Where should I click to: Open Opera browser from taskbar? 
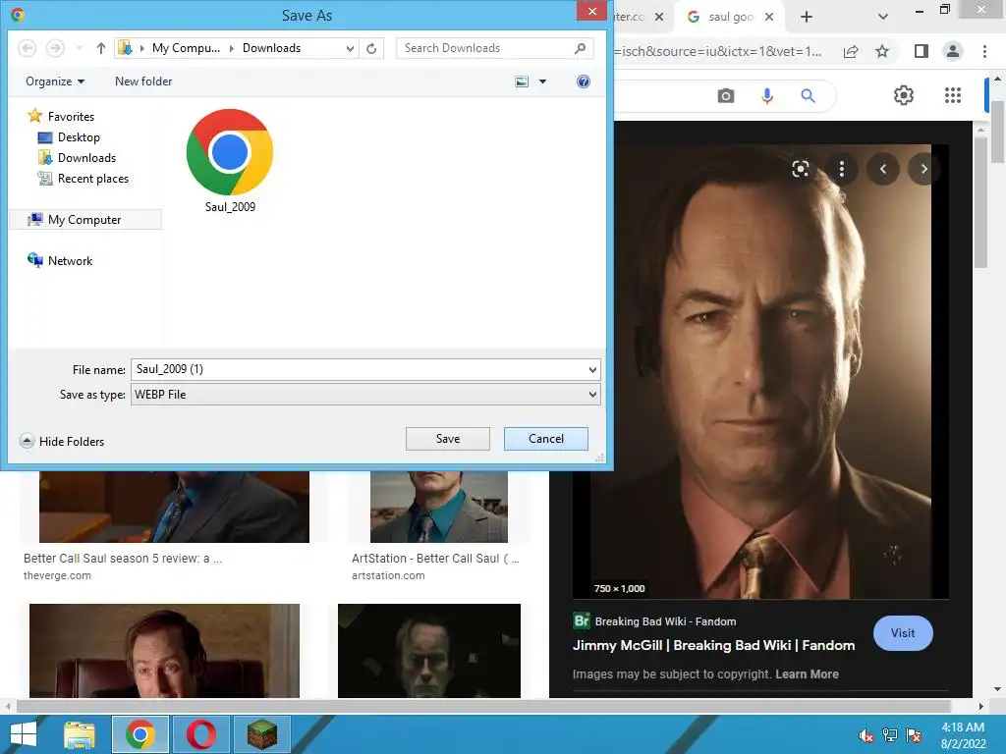point(201,734)
